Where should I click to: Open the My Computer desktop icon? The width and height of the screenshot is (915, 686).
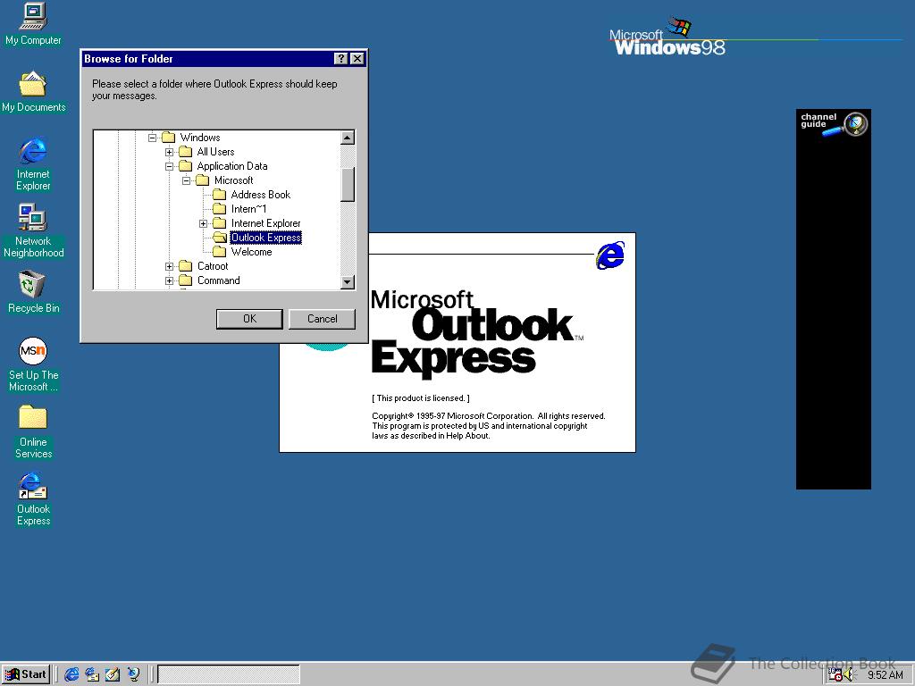pos(33,24)
